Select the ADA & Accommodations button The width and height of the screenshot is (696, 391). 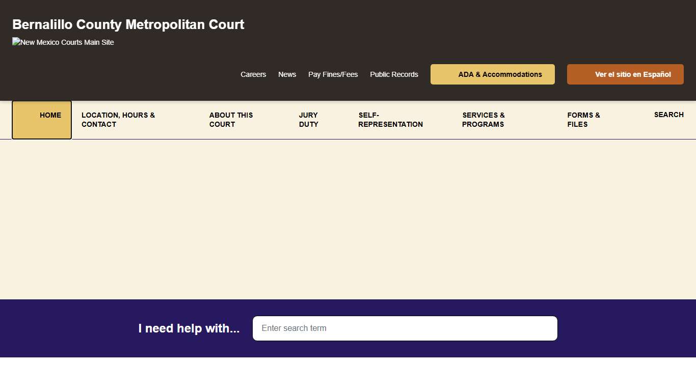pyautogui.click(x=492, y=74)
